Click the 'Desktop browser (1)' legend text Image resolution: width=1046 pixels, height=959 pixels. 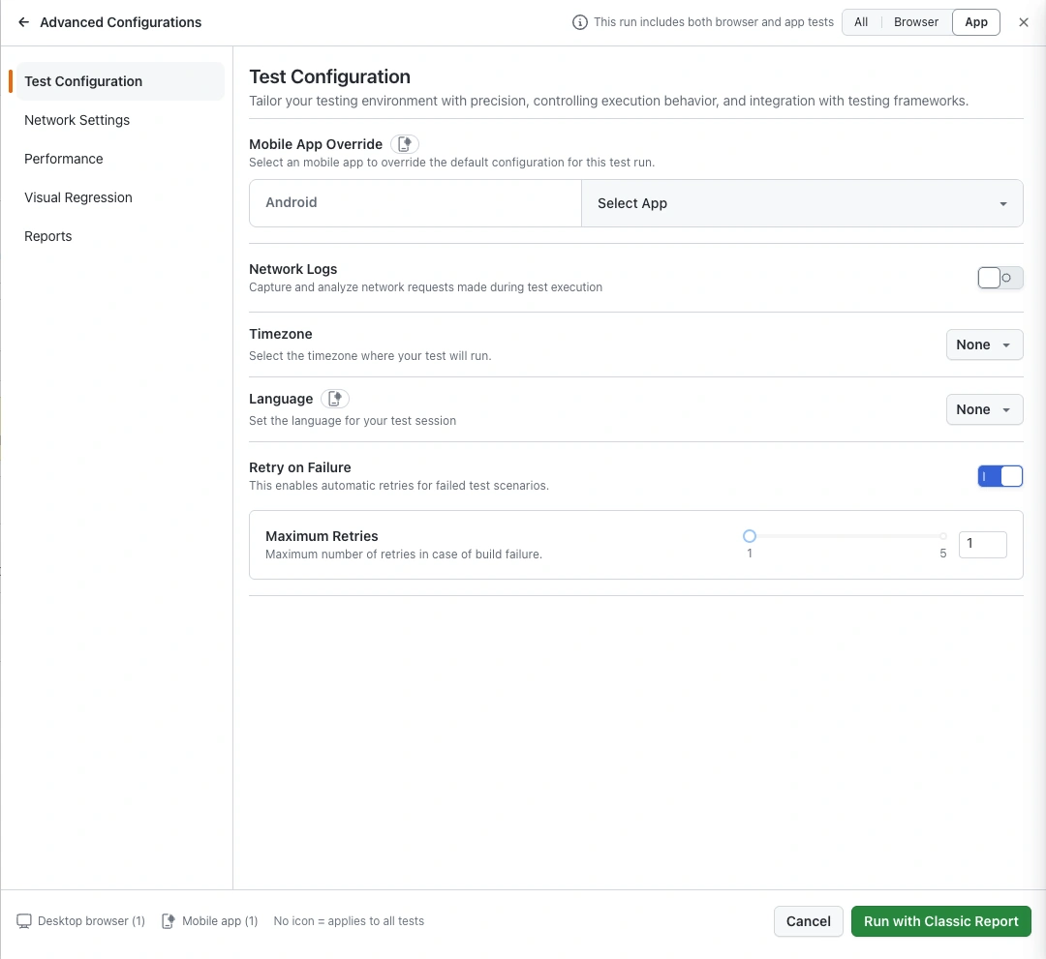click(x=91, y=921)
